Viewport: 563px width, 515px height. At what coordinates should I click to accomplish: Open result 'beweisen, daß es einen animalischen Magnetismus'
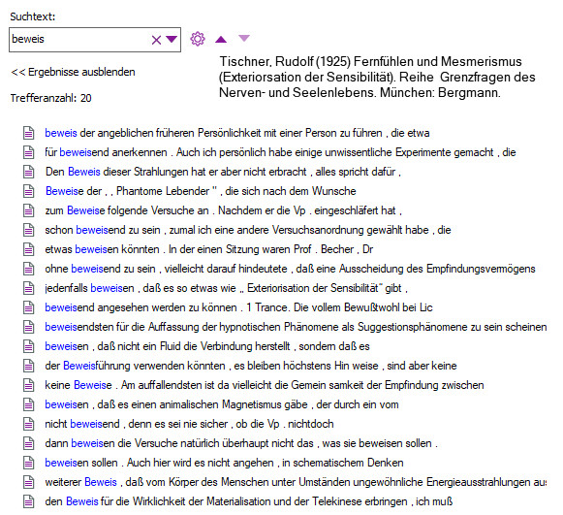click(222, 404)
